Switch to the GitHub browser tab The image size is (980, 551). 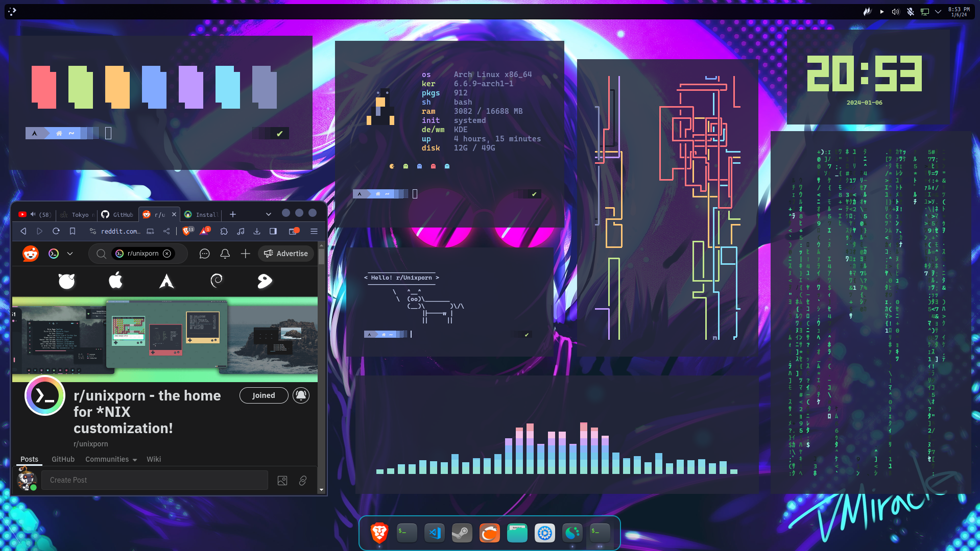coord(117,214)
